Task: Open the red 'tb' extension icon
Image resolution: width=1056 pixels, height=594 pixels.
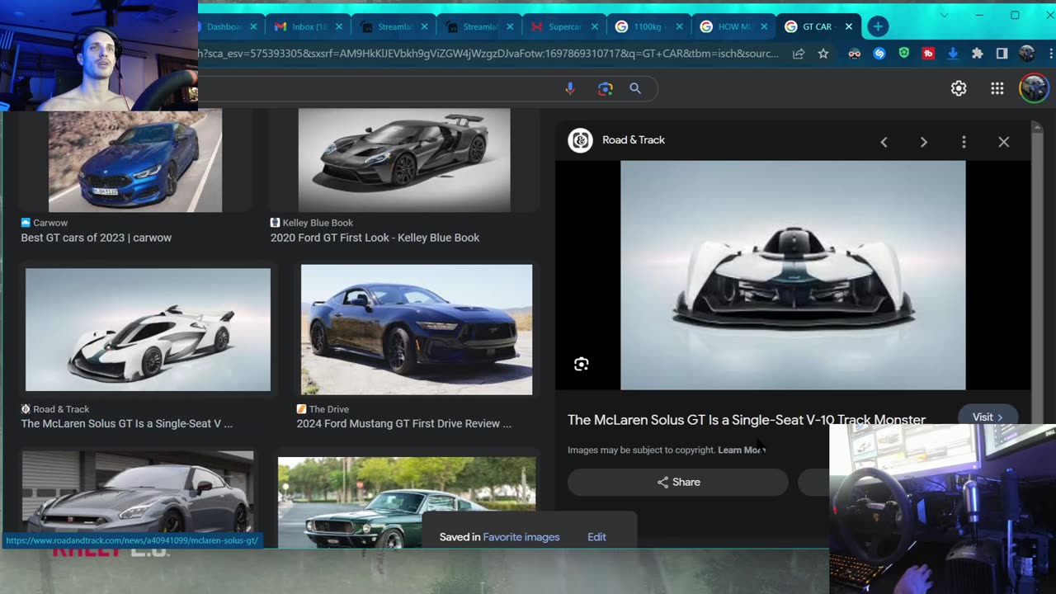Action: tap(928, 54)
